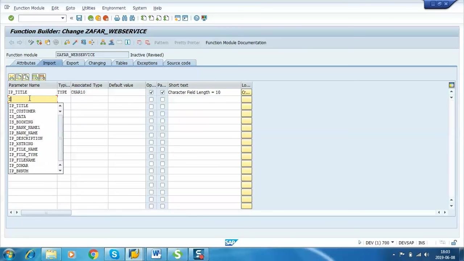This screenshot has width=464, height=261.
Task: Click the red Cancel icon
Action: coord(106,18)
